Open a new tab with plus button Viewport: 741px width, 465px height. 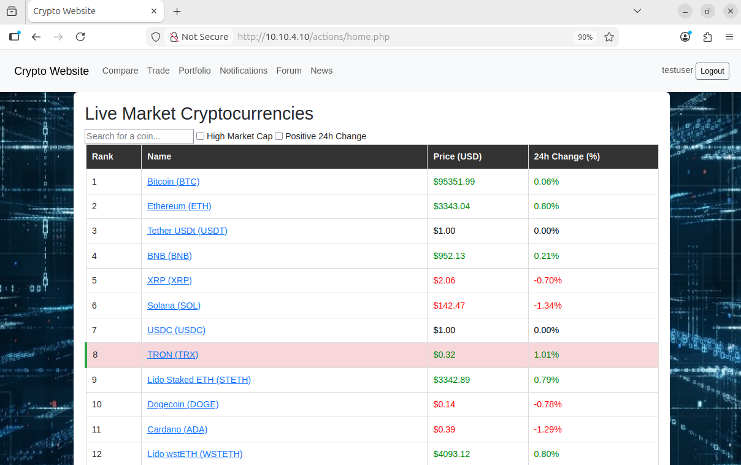point(177,12)
